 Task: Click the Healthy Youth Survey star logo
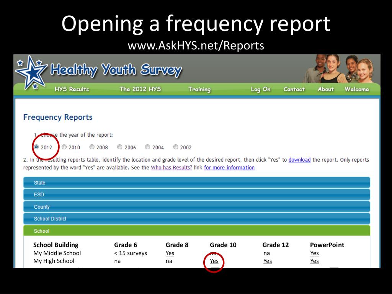[x=31, y=72]
